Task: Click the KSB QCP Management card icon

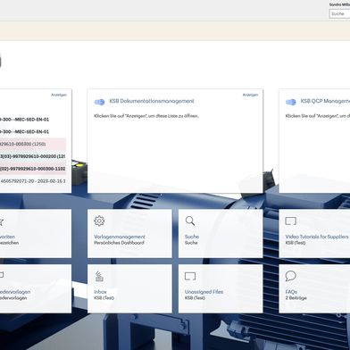Action: coord(291,102)
